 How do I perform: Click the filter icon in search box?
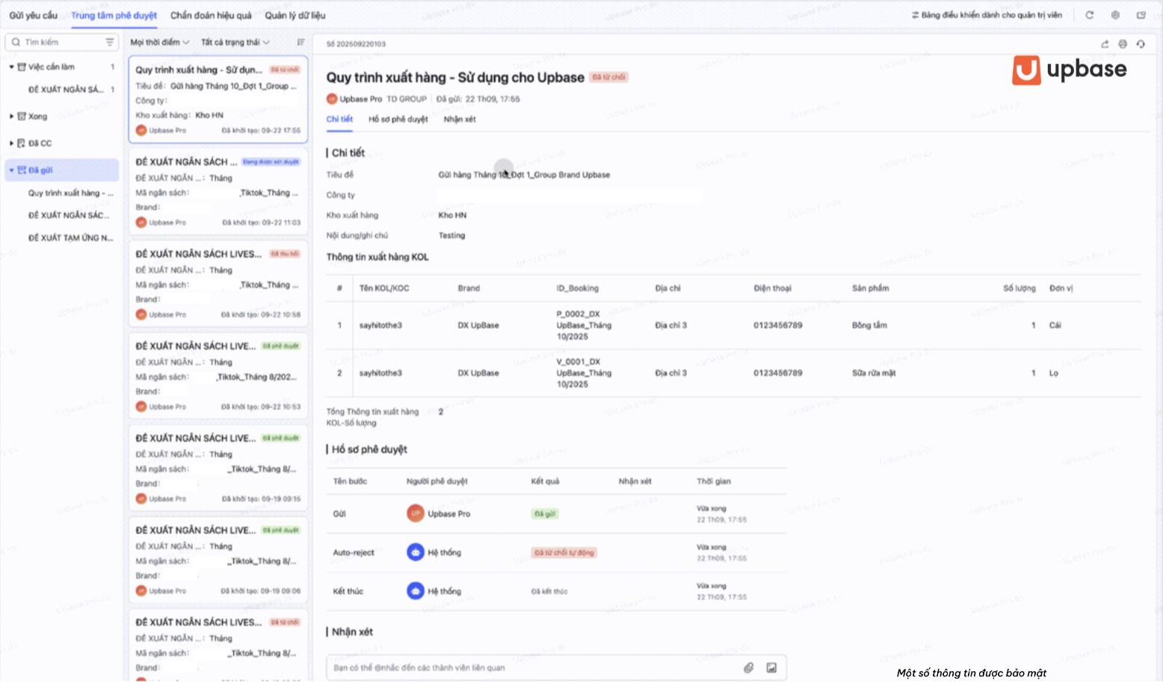coord(110,43)
